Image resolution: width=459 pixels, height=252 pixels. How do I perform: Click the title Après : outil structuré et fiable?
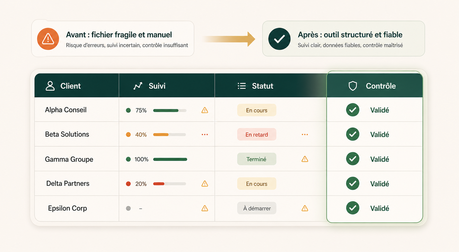pos(350,35)
